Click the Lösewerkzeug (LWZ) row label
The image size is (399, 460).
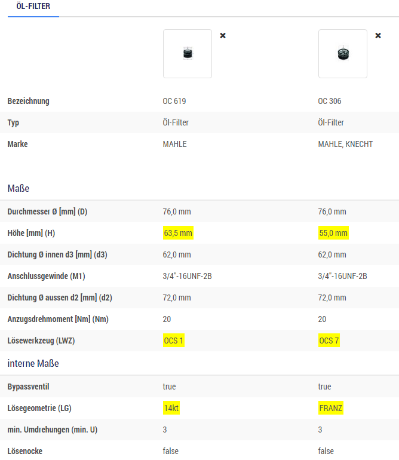click(41, 341)
